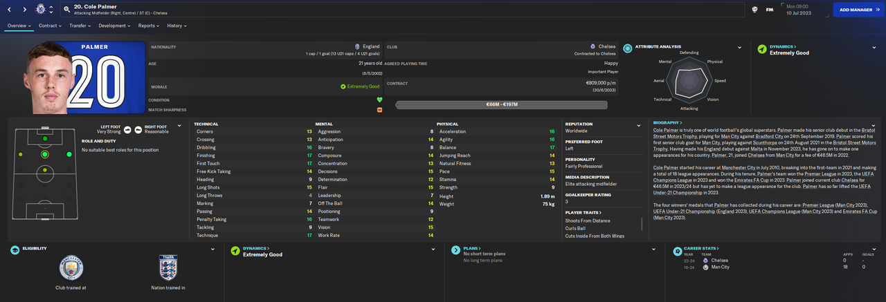Open the Attribute Analysis panel dropdown
Screen dimensions: 886x302
pyautogui.click(x=740, y=48)
